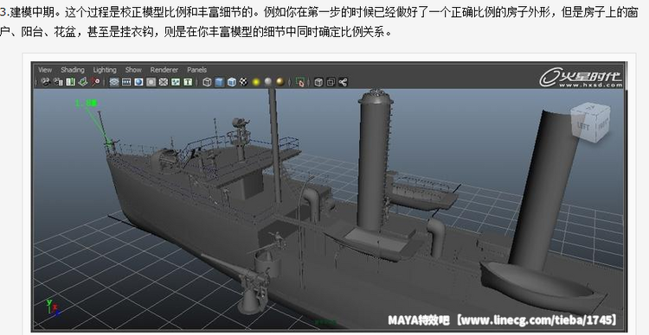Click the Maya ship model screenshot image
The height and width of the screenshot is (335, 649).
point(329,196)
